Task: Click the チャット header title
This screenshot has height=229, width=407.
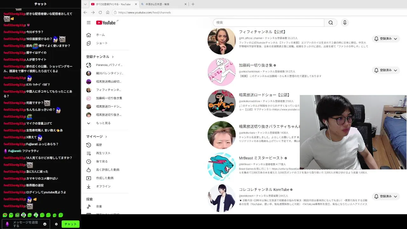Action: click(40, 4)
